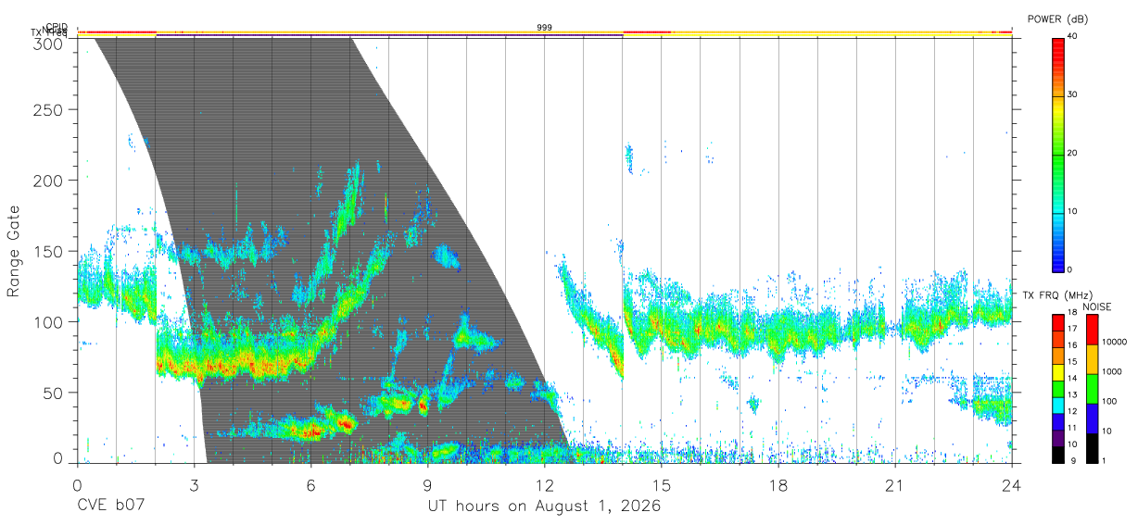The image size is (1138, 525).
Task: Click the x-axis tick label '24'
Action: coord(1012,485)
